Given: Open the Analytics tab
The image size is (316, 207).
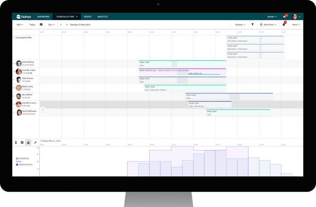Looking at the screenshot, I should tap(102, 17).
